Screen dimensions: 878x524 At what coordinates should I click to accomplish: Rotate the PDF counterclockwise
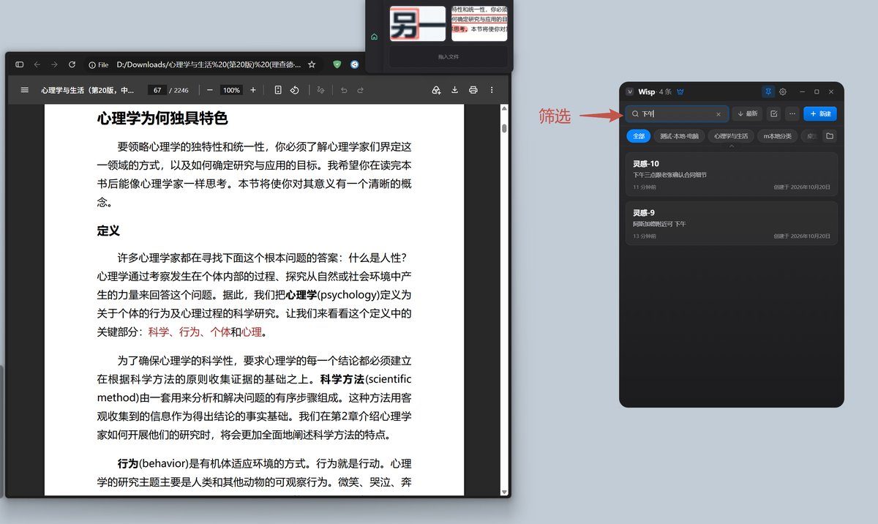(294, 90)
